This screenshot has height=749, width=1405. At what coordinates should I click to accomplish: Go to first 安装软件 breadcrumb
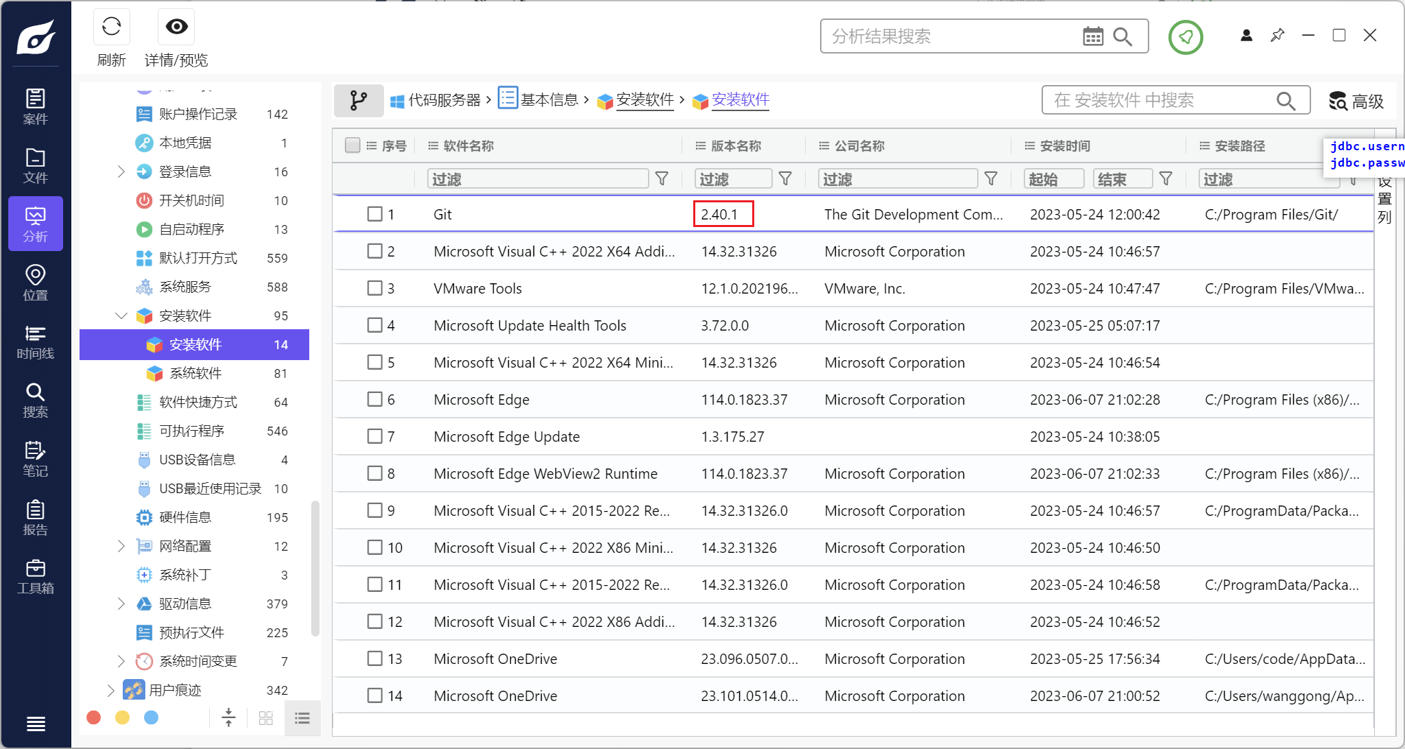click(635, 100)
